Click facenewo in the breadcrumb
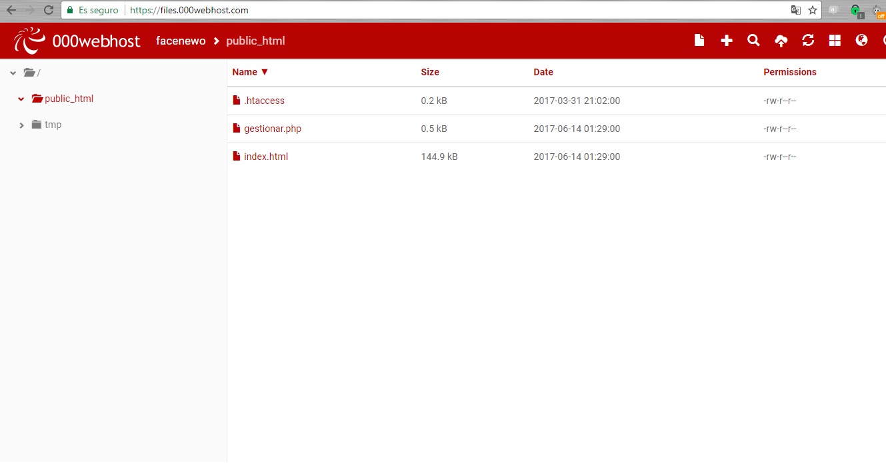Image resolution: width=886 pixels, height=463 pixels. tap(181, 41)
